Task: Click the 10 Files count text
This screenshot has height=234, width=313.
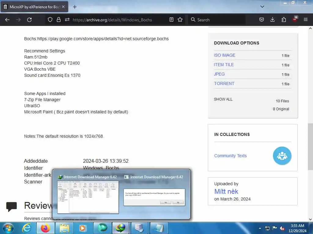Action: coord(282,101)
